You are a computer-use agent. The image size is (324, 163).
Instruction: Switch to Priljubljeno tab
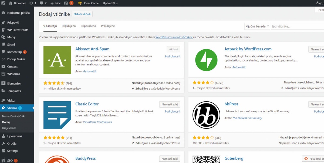click(x=69, y=26)
